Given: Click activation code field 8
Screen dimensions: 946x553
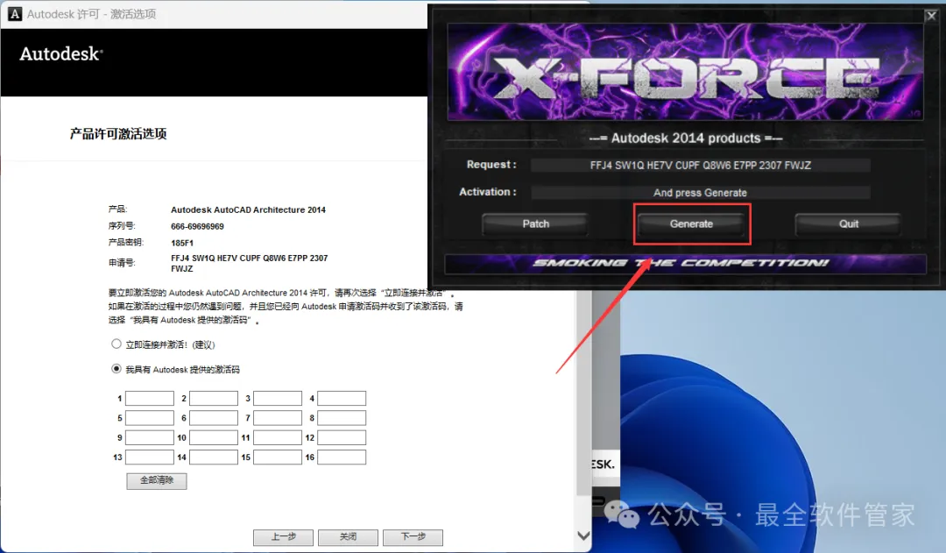Looking at the screenshot, I should click(342, 418).
